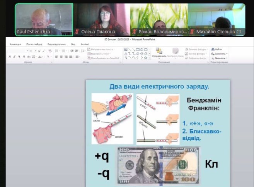Expand the Выделить (Select) dropdown
The width and height of the screenshot is (254, 187).
point(219,58)
